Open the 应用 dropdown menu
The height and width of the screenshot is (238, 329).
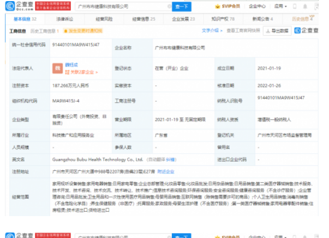[280, 7]
